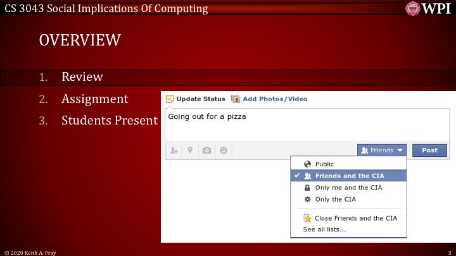Image resolution: width=456 pixels, height=256 pixels.
Task: Click the padlock icon for Only me
Action: (308, 188)
